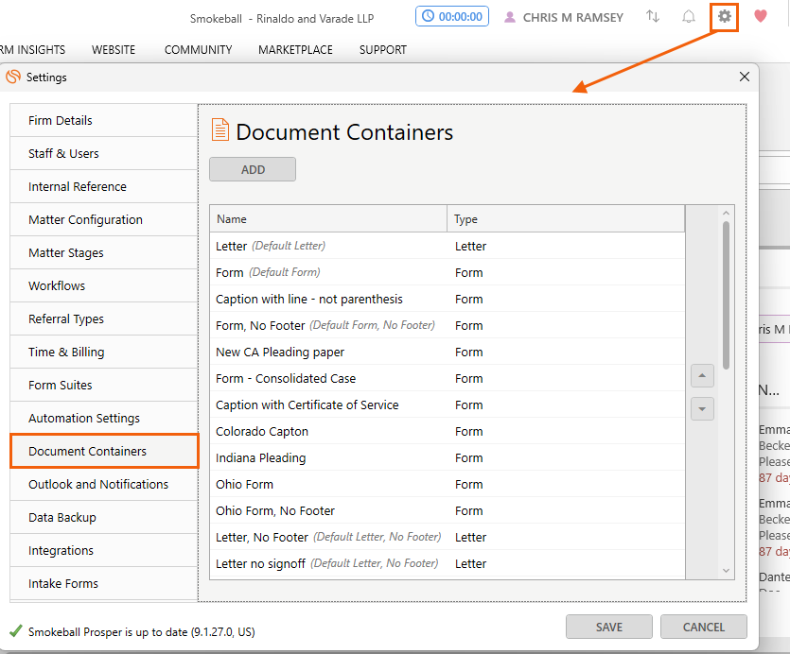Click the Smokeball logo on the Settings dialog

coord(13,77)
